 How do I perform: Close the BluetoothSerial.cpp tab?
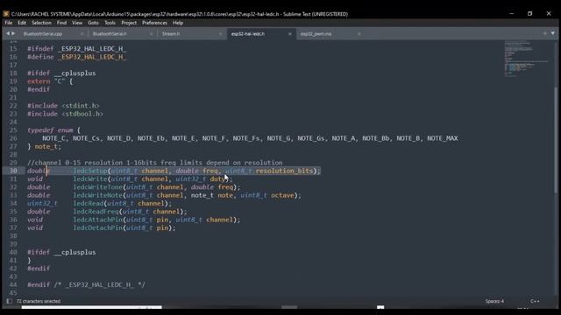pyautogui.click(x=82, y=34)
